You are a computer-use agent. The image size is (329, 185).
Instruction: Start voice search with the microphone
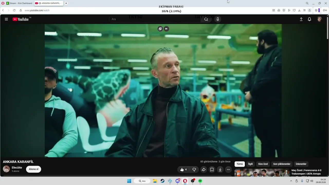pyautogui.click(x=218, y=19)
